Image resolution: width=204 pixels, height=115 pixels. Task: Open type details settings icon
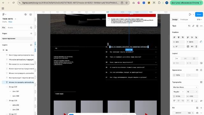click(x=201, y=101)
